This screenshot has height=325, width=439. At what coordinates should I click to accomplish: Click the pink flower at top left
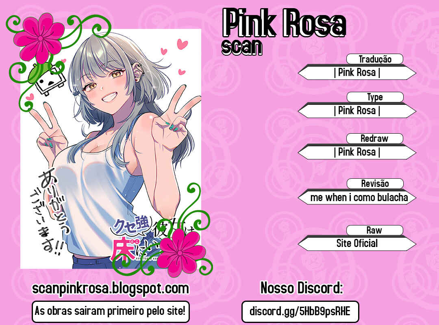tap(40, 38)
